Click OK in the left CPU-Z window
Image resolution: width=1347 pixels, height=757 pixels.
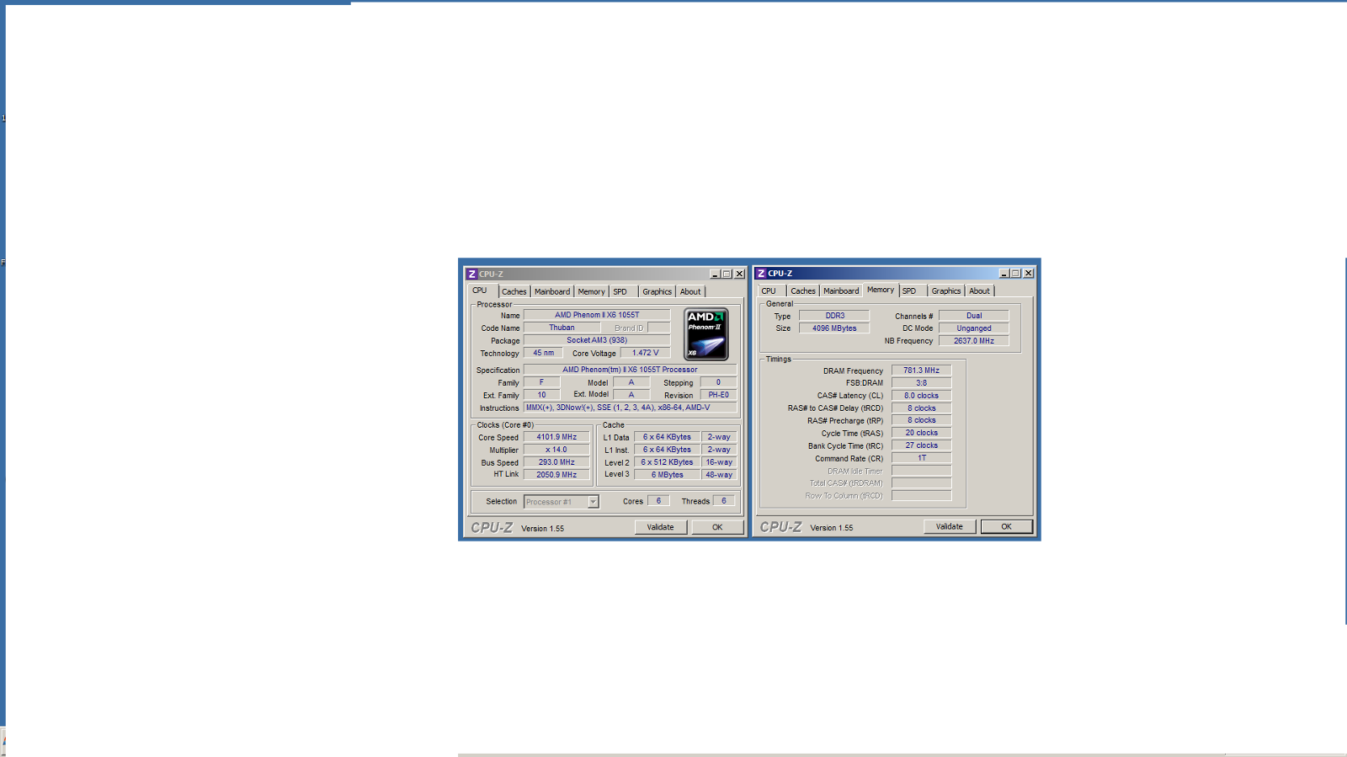717,527
